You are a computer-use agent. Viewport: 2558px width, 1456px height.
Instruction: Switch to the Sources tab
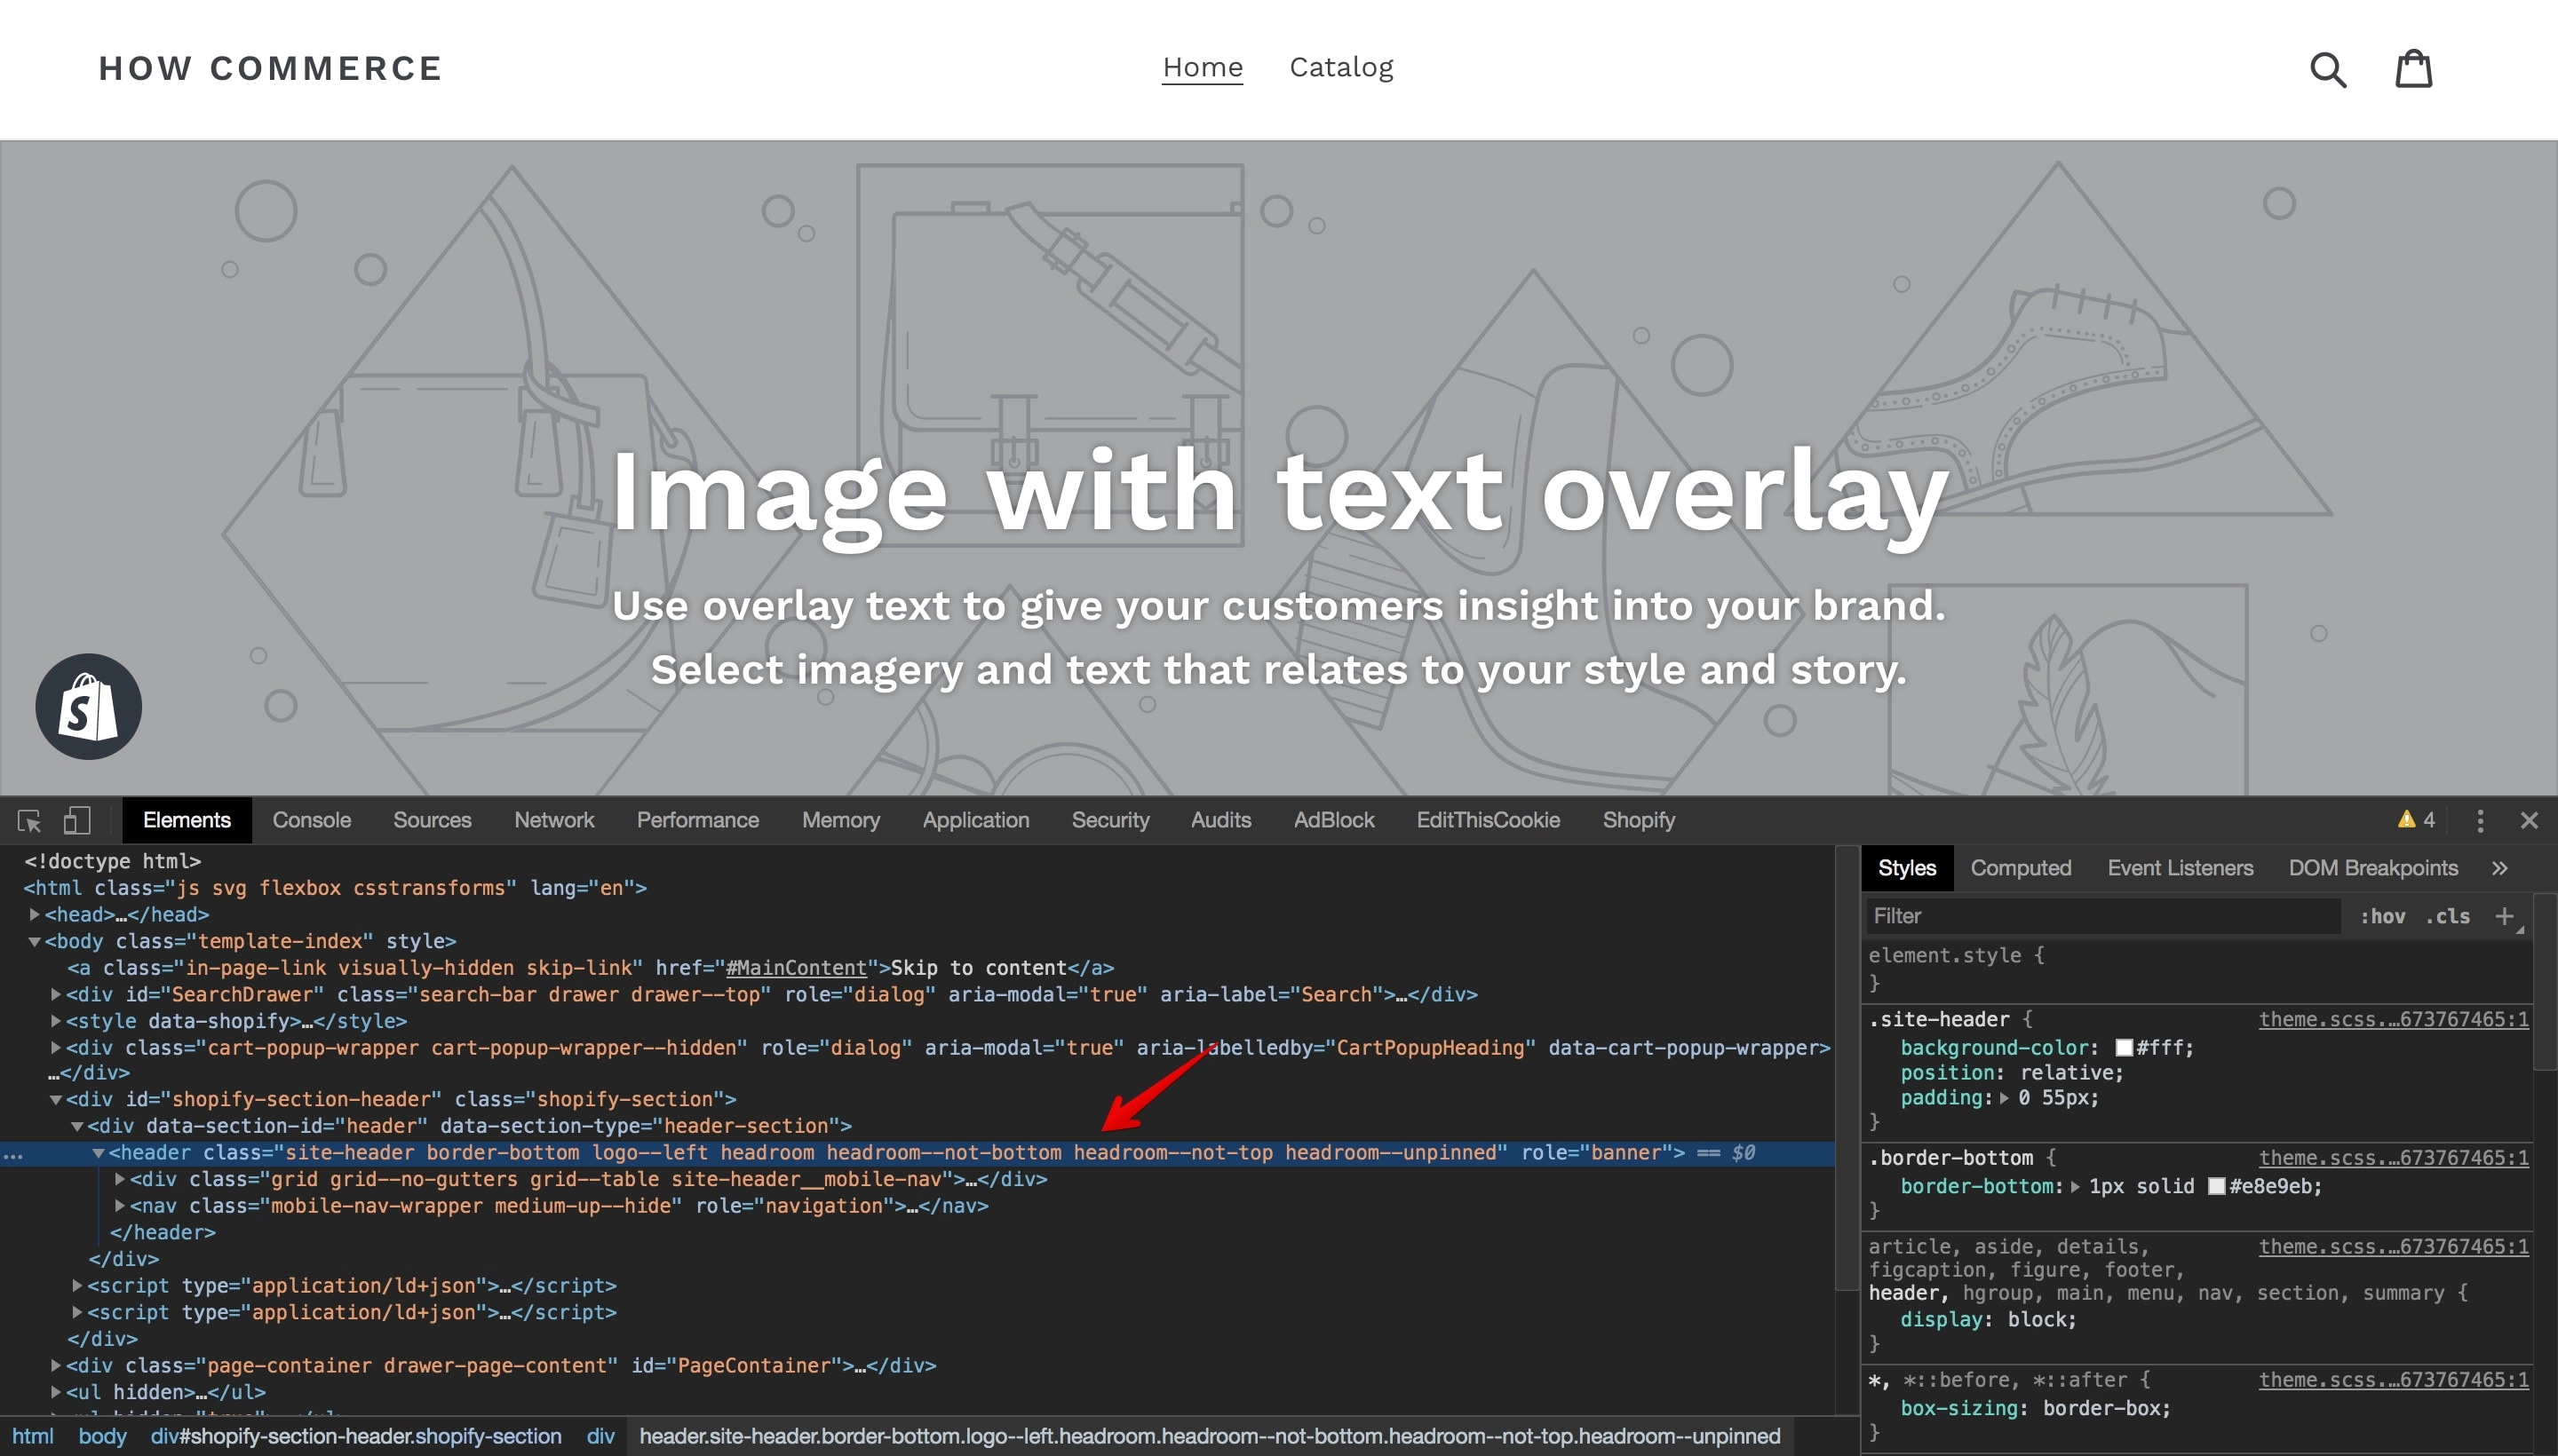433,820
